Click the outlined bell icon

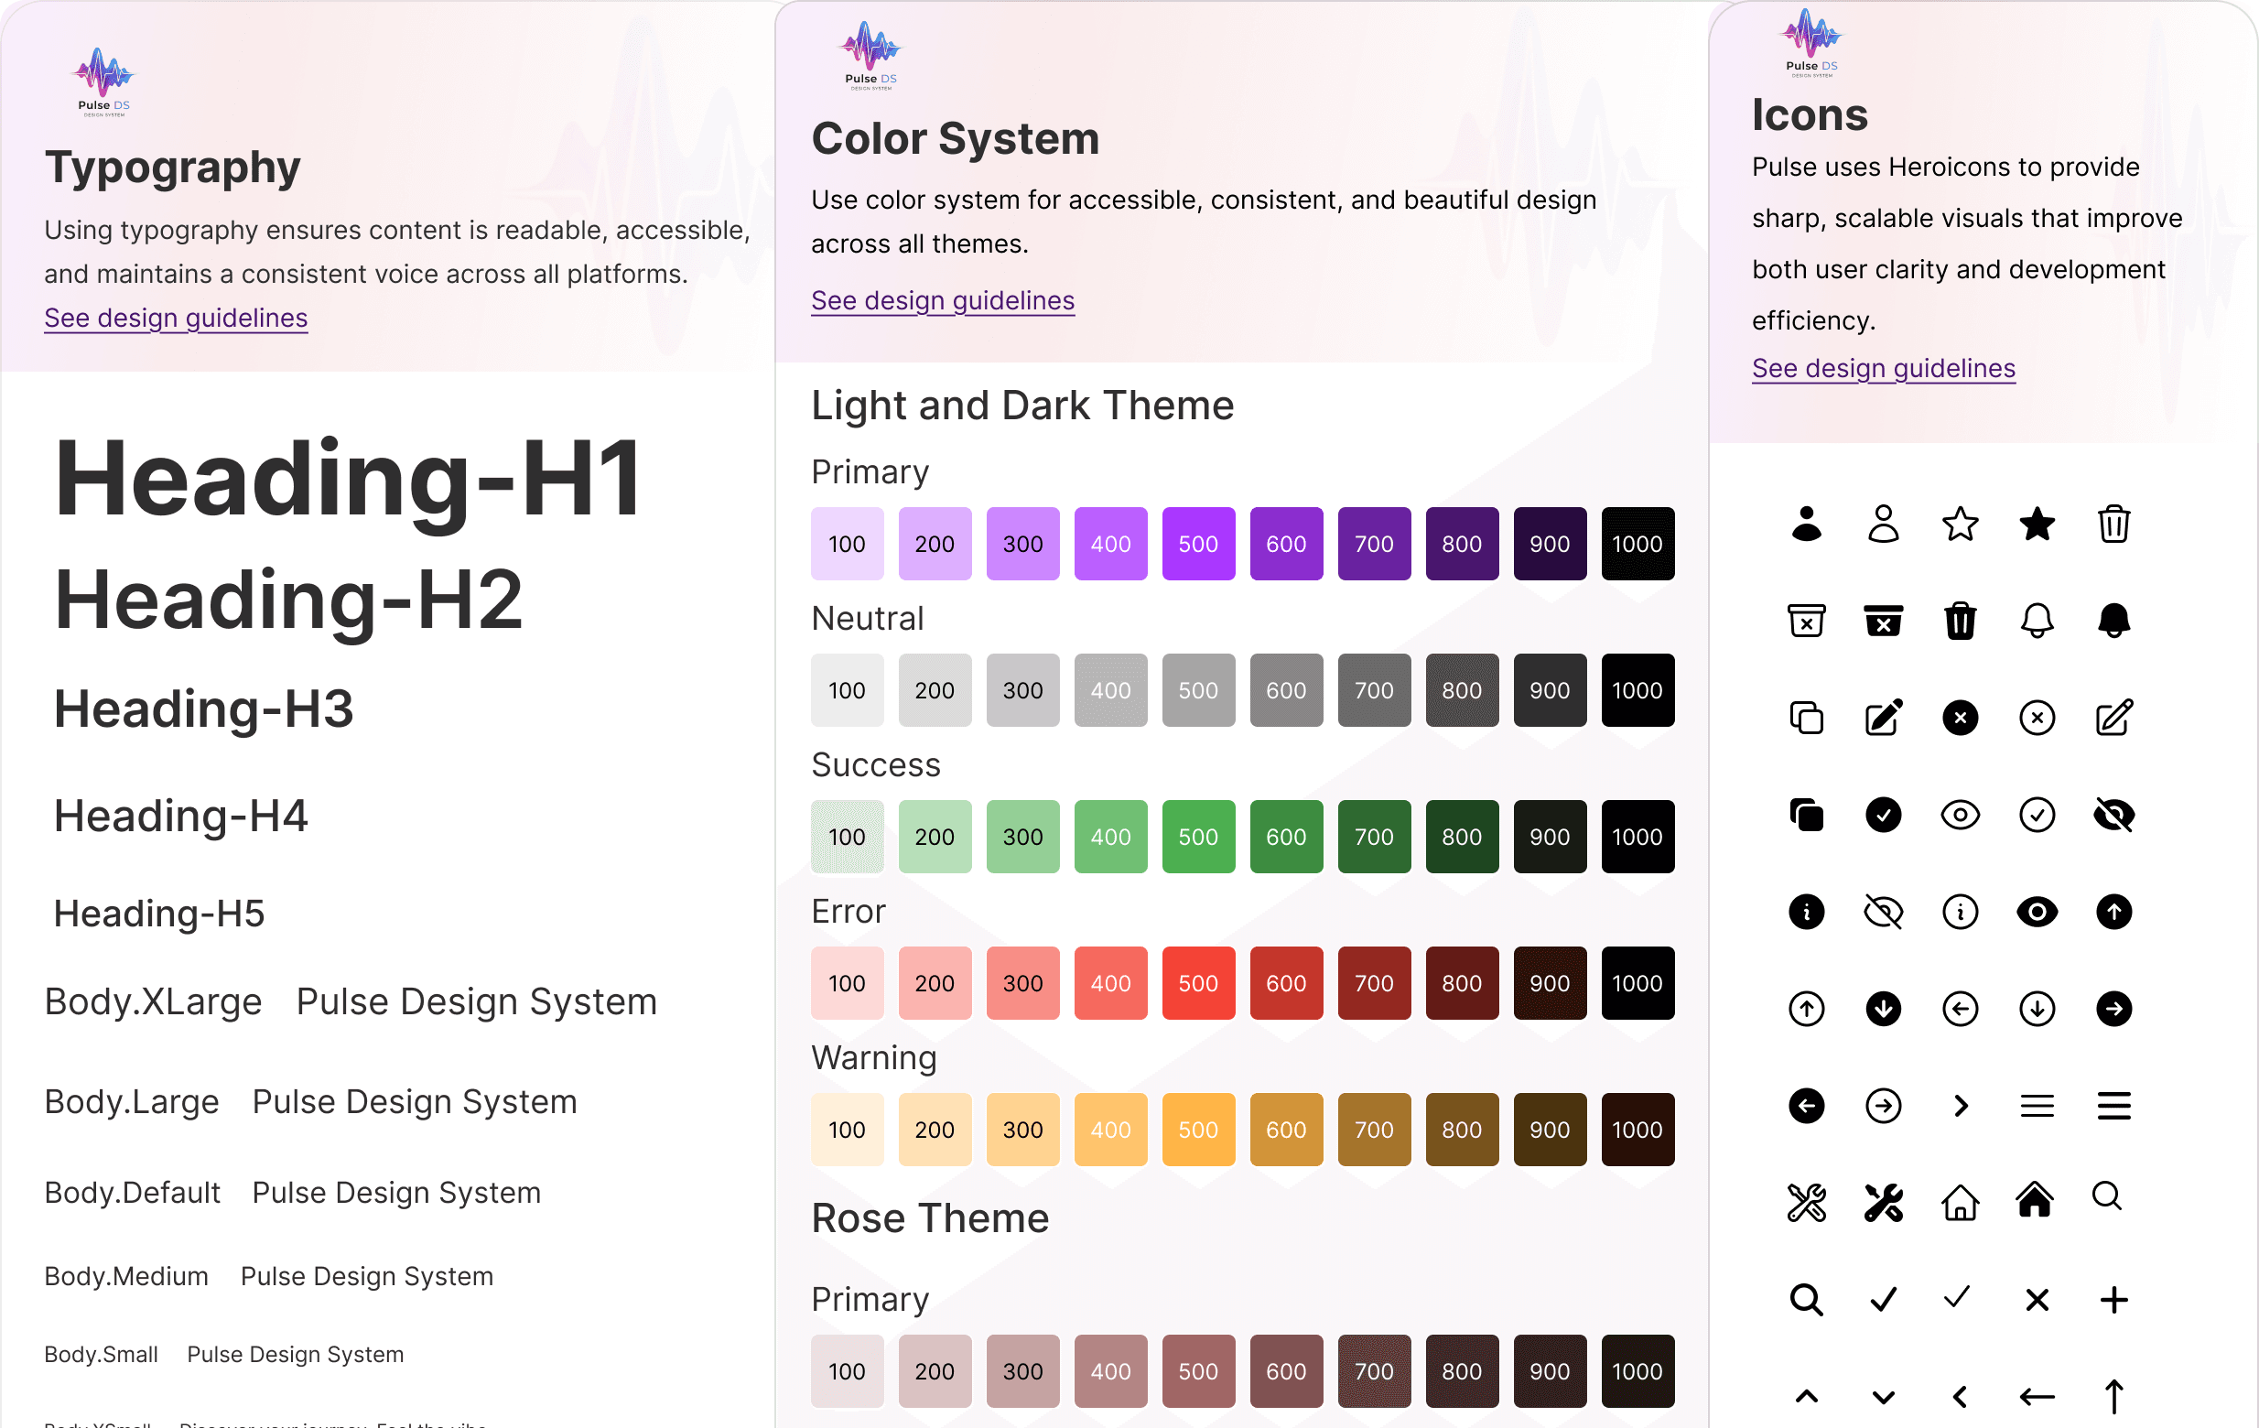[x=2036, y=622]
